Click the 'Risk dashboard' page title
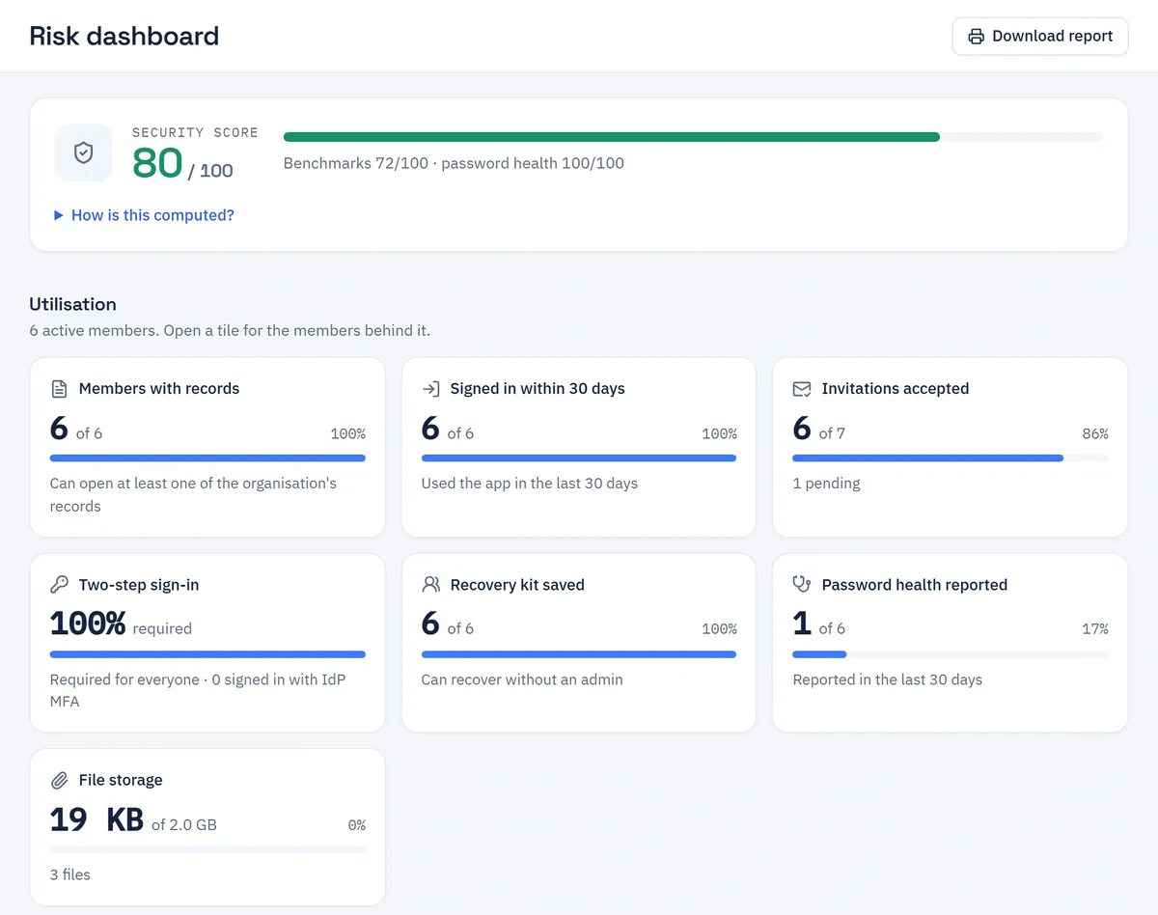The height and width of the screenshot is (915, 1158). click(x=124, y=37)
